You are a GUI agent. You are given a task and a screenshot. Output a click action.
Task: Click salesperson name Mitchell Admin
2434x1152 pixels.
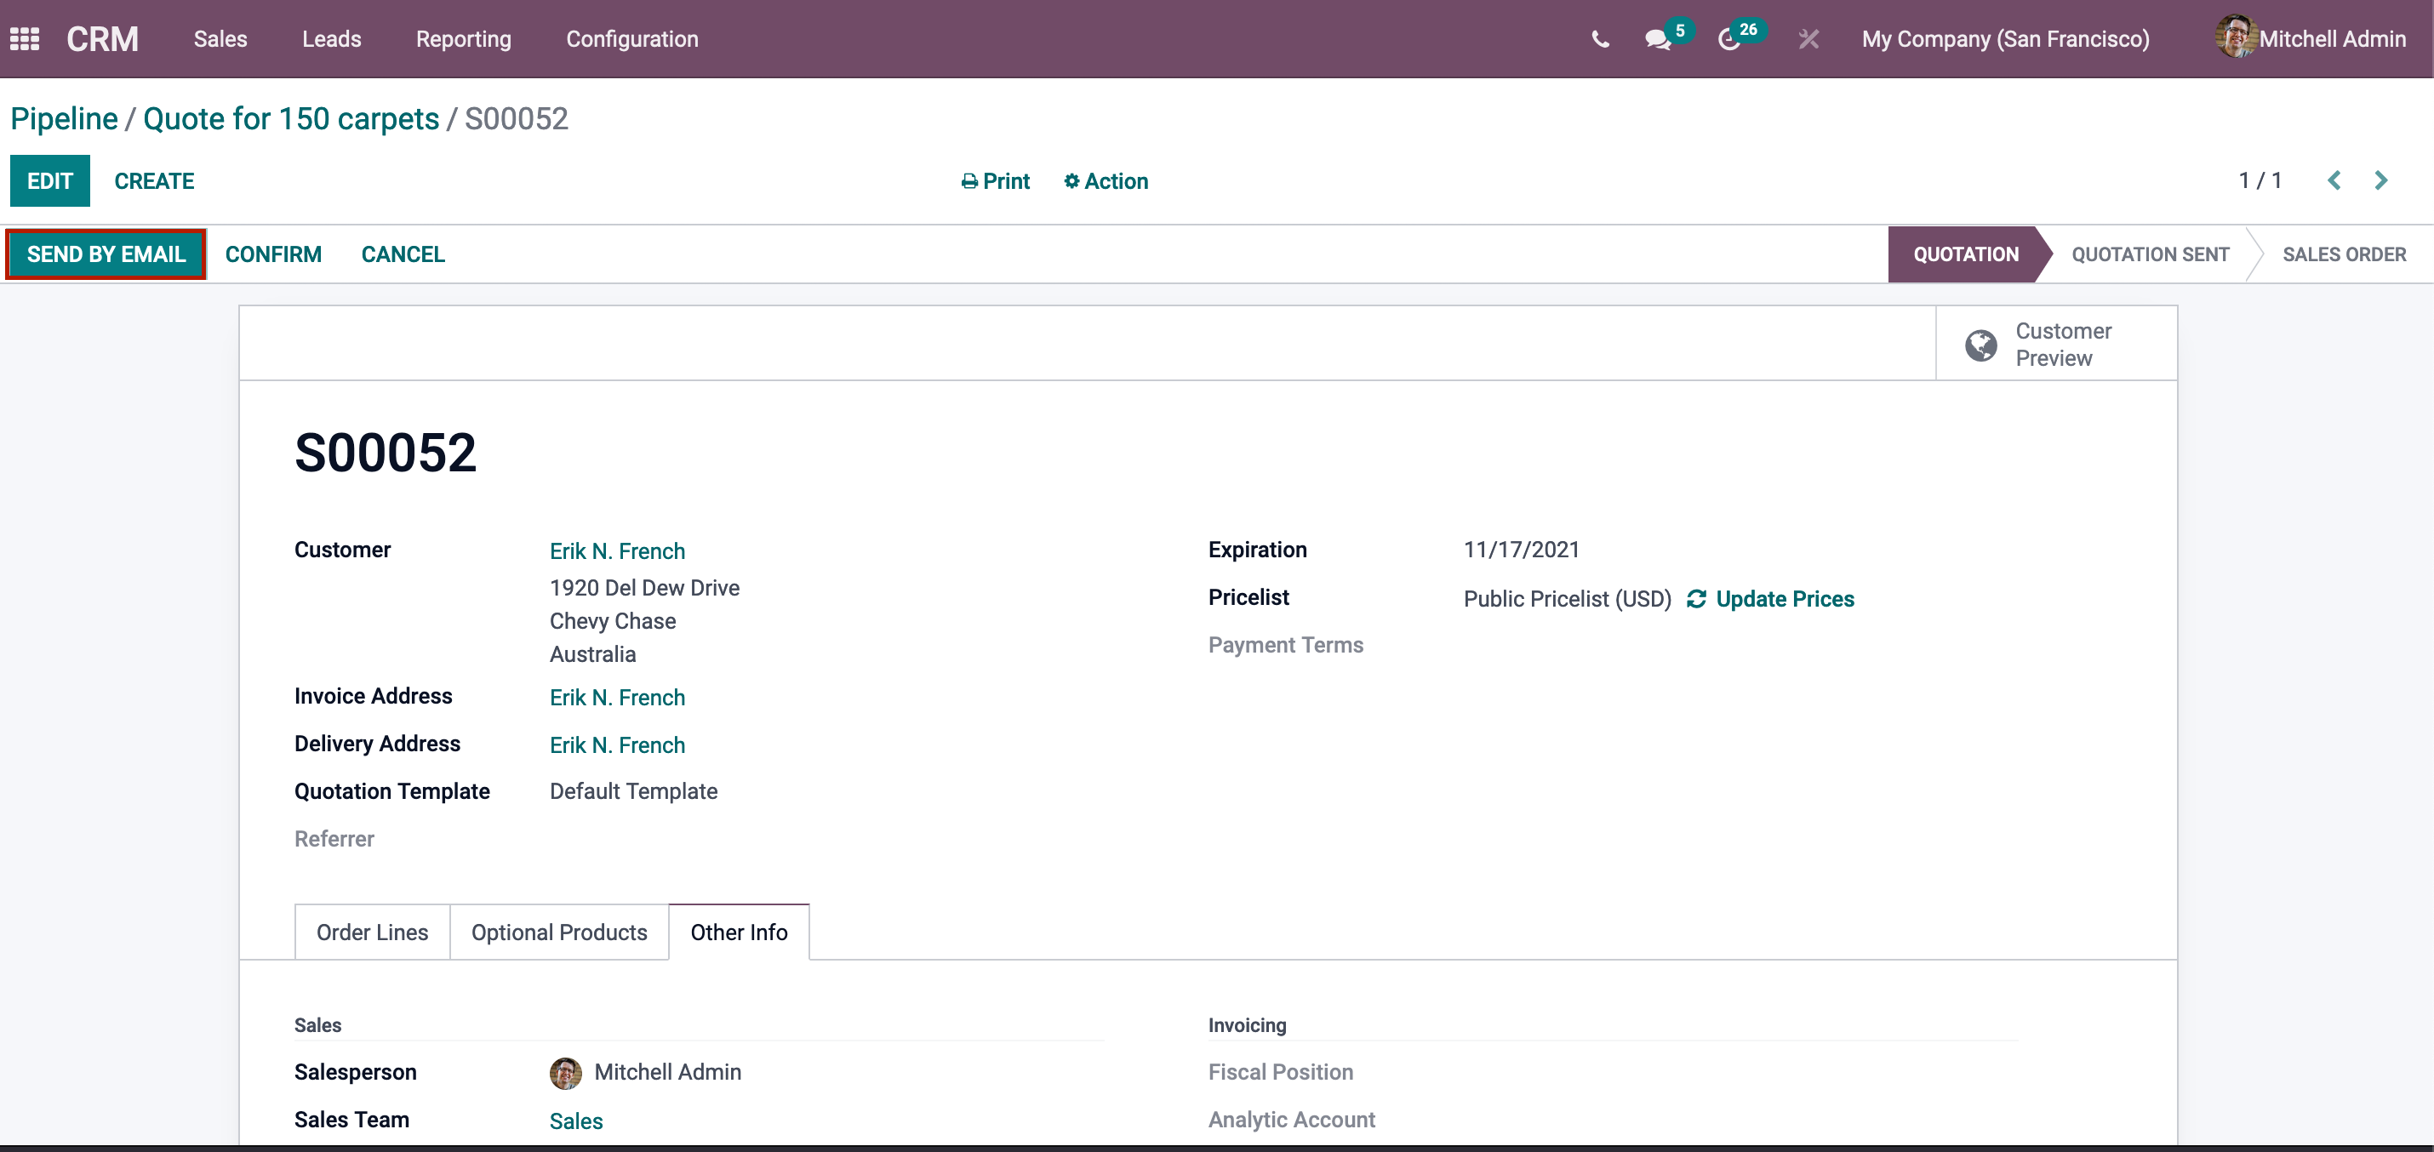pos(667,1072)
